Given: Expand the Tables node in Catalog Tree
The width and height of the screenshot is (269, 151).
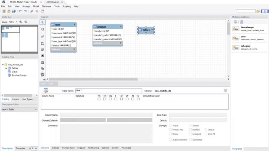Looking at the screenshot, I should 6,68.
